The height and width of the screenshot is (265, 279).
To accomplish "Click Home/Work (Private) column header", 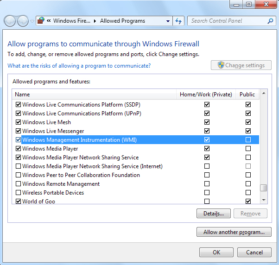I will click(x=206, y=94).
